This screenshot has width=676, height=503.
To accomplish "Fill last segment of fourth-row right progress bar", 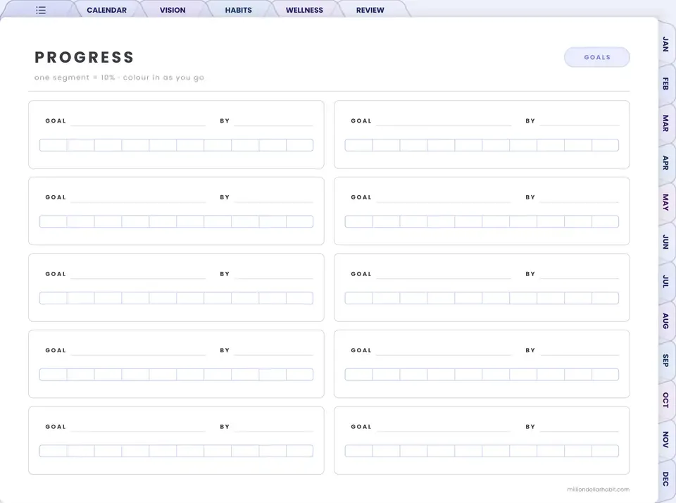I will click(x=606, y=375).
